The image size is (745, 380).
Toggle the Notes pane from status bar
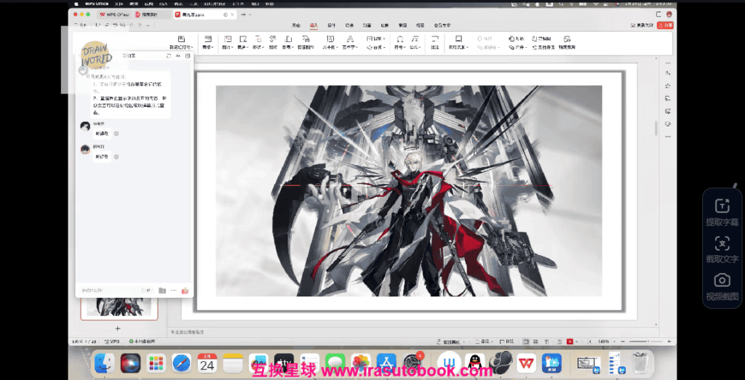(483, 341)
